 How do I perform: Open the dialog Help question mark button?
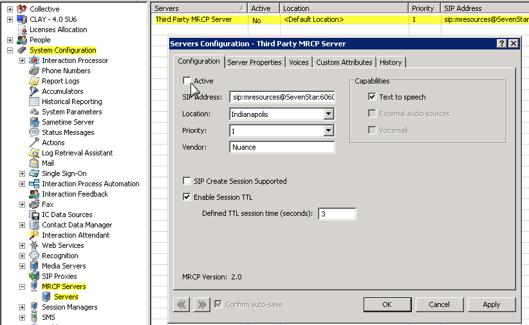click(501, 44)
